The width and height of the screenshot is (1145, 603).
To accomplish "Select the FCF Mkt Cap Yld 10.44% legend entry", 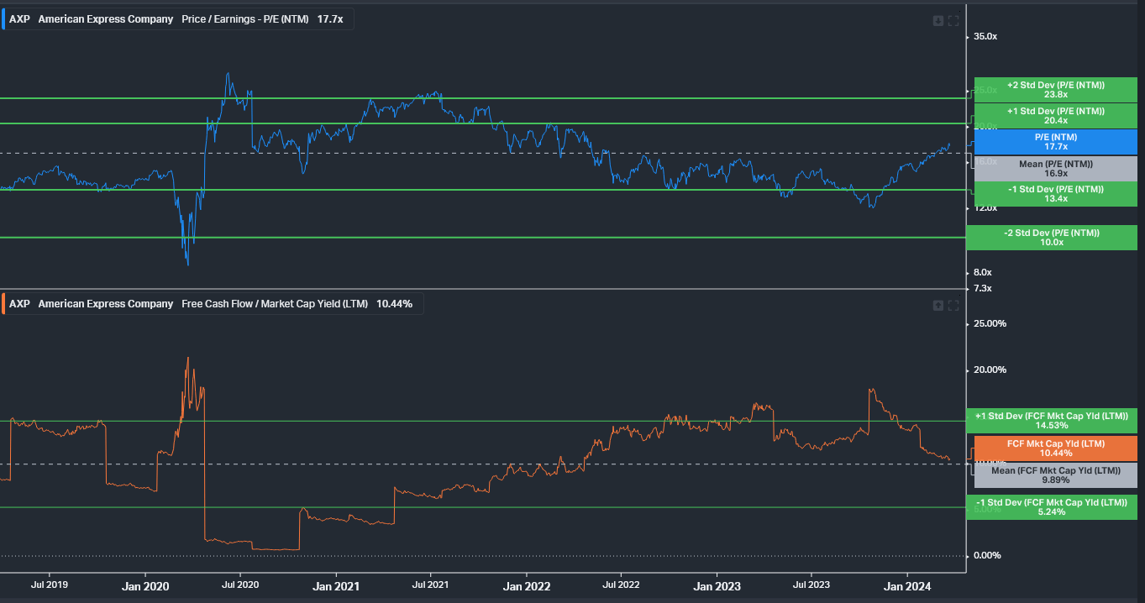I will [x=1053, y=448].
